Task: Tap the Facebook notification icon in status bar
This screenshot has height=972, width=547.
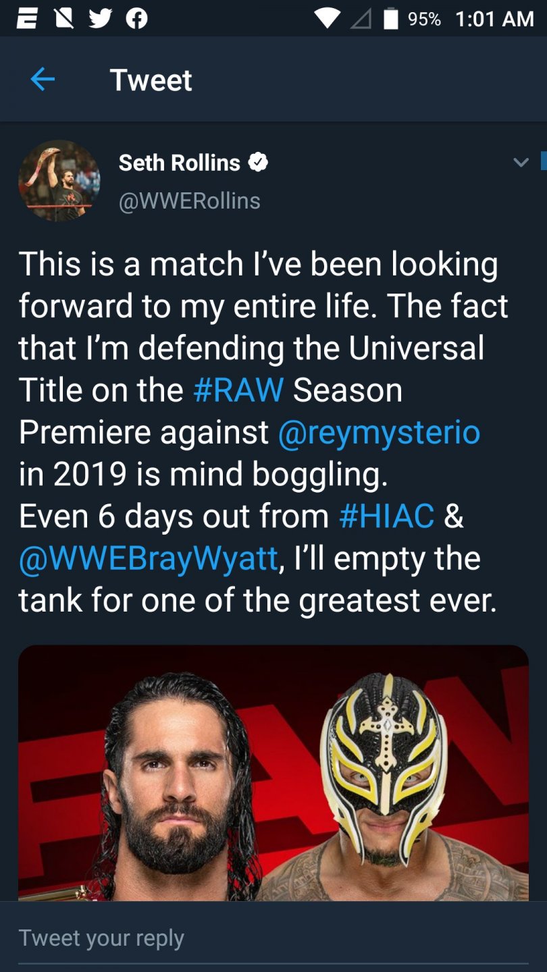Action: (137, 18)
